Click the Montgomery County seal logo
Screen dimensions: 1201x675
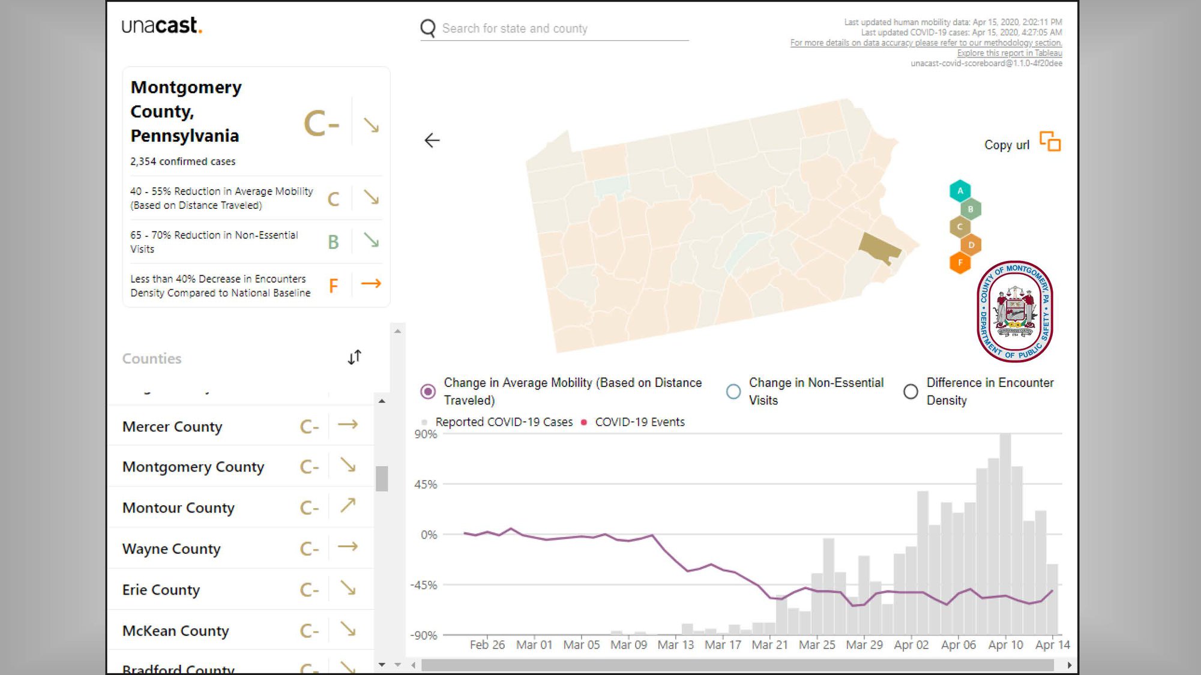click(x=1014, y=311)
